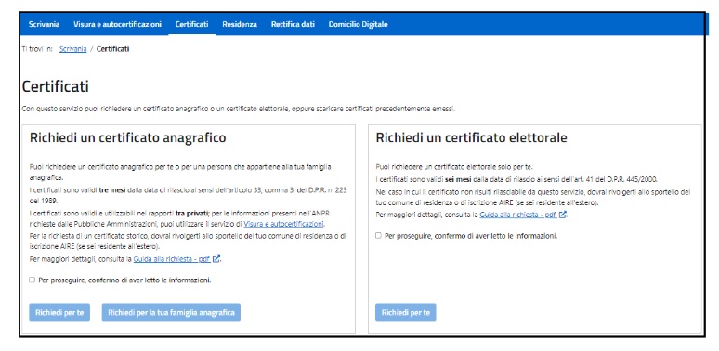Open Visura e autocertificazioni link in anagrafico text

[284, 224]
